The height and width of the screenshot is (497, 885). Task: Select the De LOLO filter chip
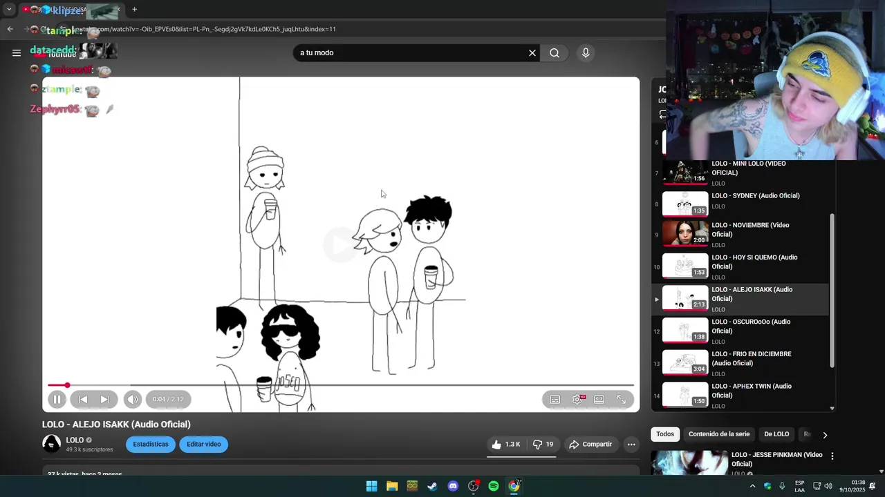pyautogui.click(x=776, y=434)
